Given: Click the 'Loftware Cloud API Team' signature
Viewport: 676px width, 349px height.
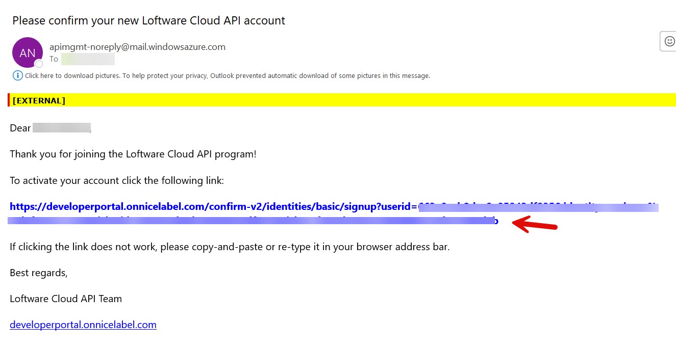Looking at the screenshot, I should tap(66, 299).
